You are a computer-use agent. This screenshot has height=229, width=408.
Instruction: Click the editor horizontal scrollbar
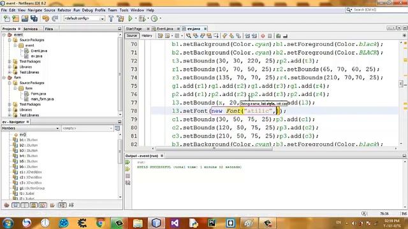pos(214,148)
